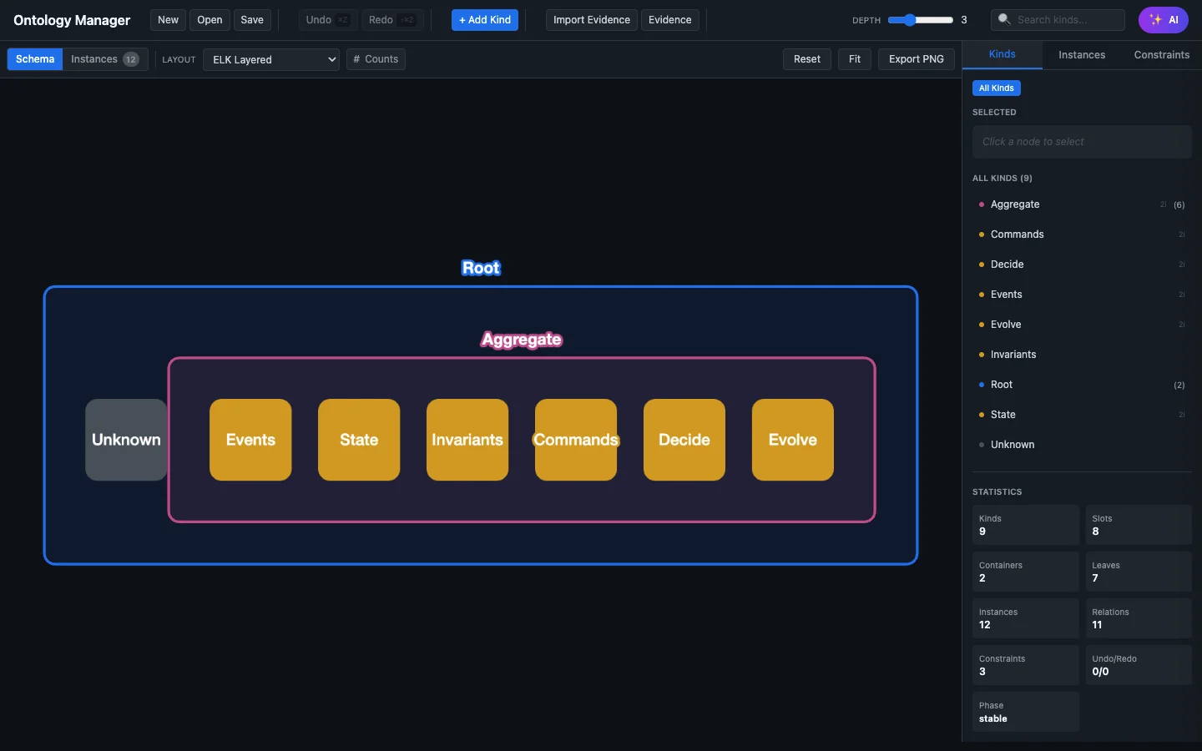Open the Constraints tab in right panel
The height and width of the screenshot is (751, 1202).
1161,54
